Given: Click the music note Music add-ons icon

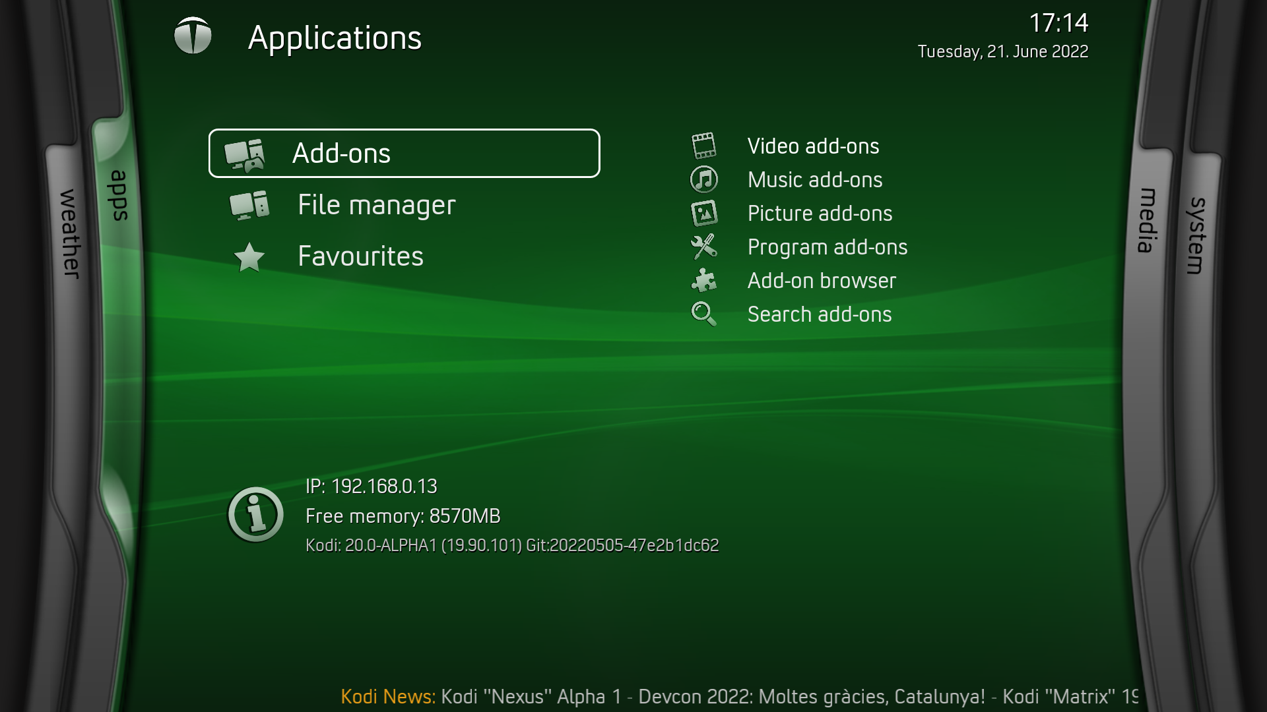Looking at the screenshot, I should pos(703,179).
